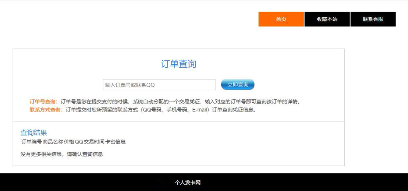Image resolution: width=408 pixels, height=191 pixels.
Task: Click the 立即查询 button
Action: (238, 85)
